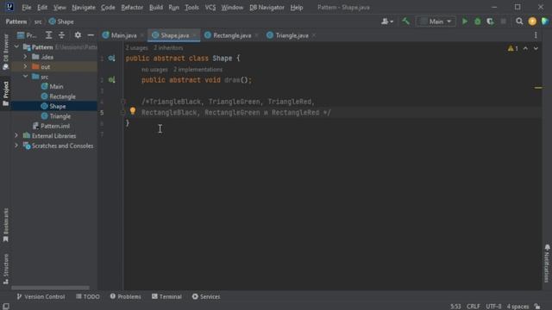Expand Scratches and Consoles node
552x310 pixels.
(x=16, y=146)
